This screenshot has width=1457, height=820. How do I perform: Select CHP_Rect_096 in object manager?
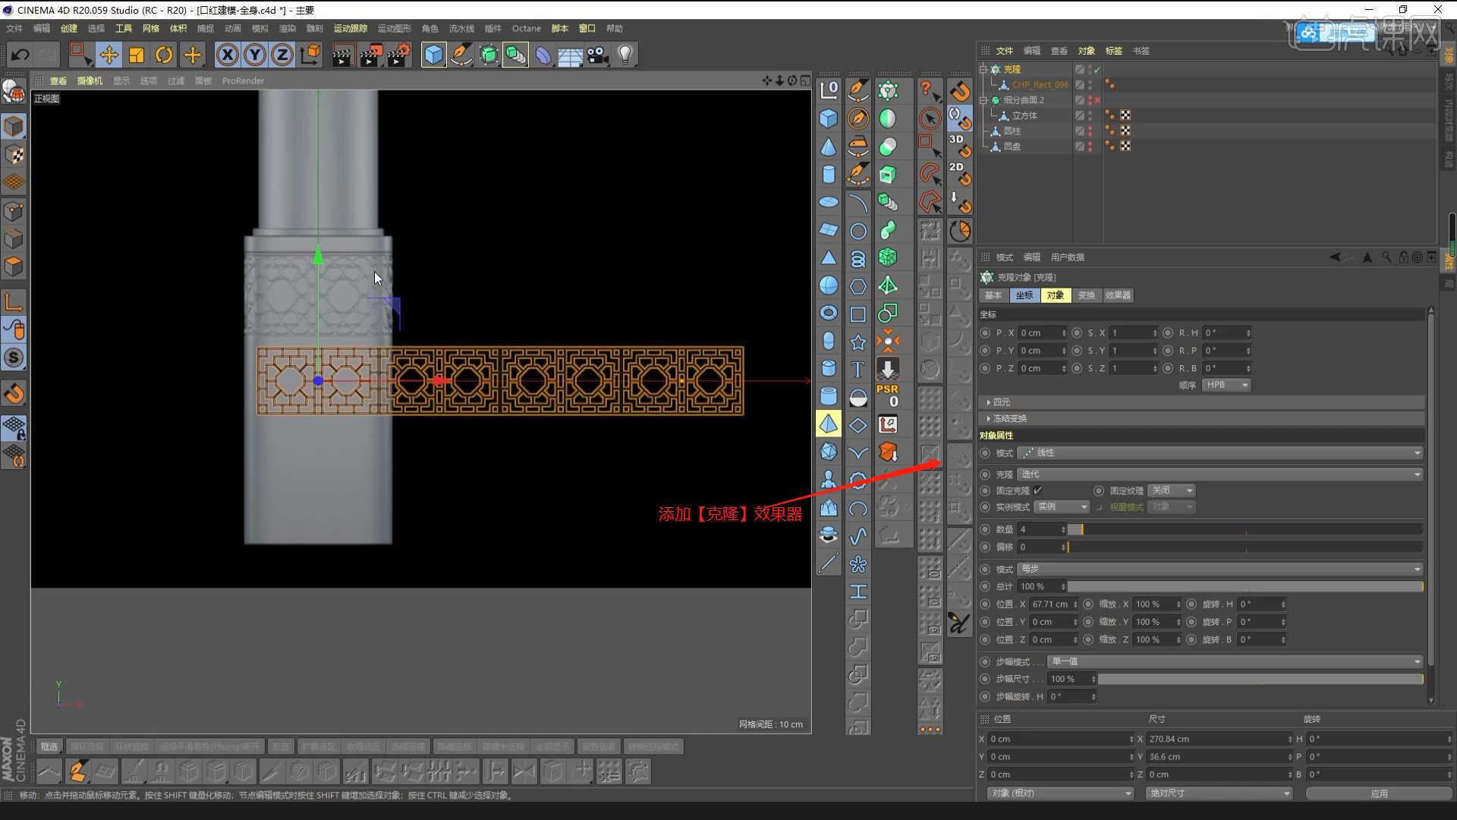tap(1040, 85)
